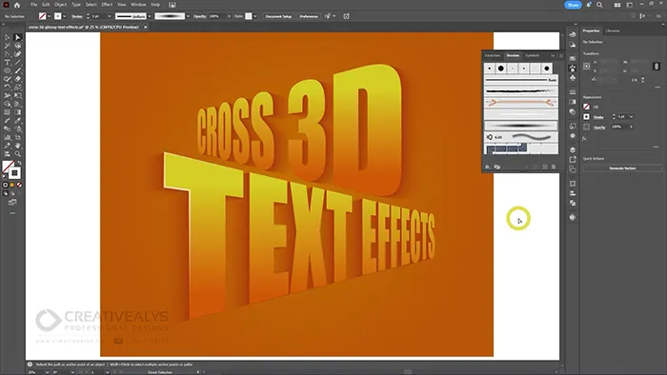Select the orange arrow art brush
The height and width of the screenshot is (375, 667).
coord(520,103)
